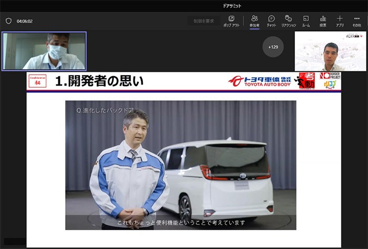The height and width of the screenshot is (249, 368).
Task: Click the slide title 1.開発者の思い
Action: [99, 81]
